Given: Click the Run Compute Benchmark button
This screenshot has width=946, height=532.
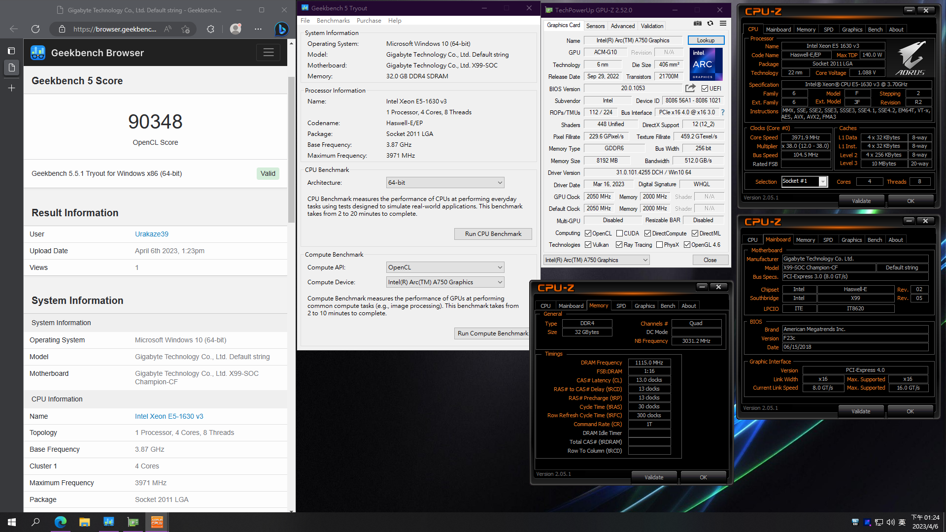Looking at the screenshot, I should click(x=493, y=333).
